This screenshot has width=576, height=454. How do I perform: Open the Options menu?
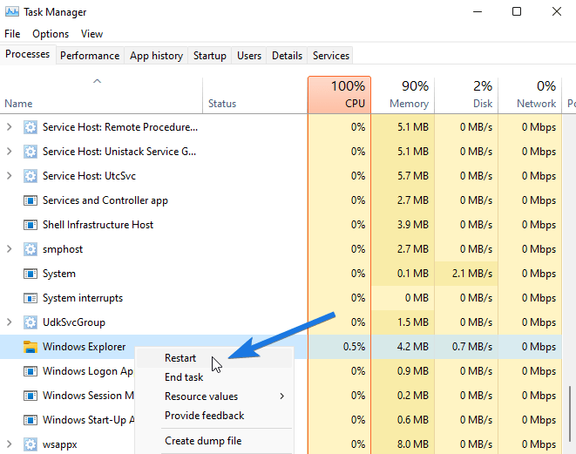(51, 34)
